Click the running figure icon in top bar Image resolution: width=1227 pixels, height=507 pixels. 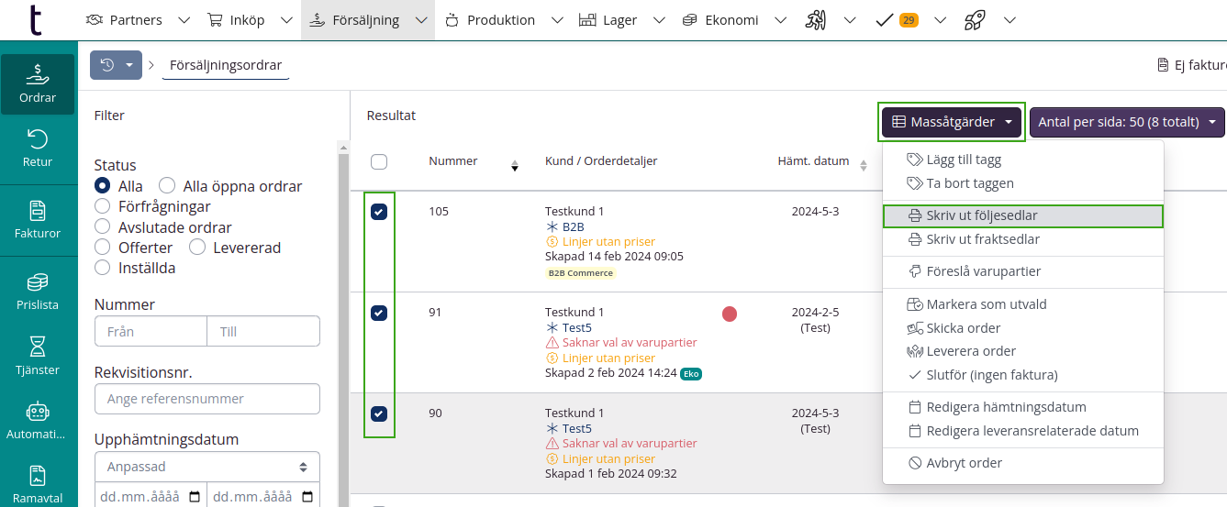pos(816,20)
